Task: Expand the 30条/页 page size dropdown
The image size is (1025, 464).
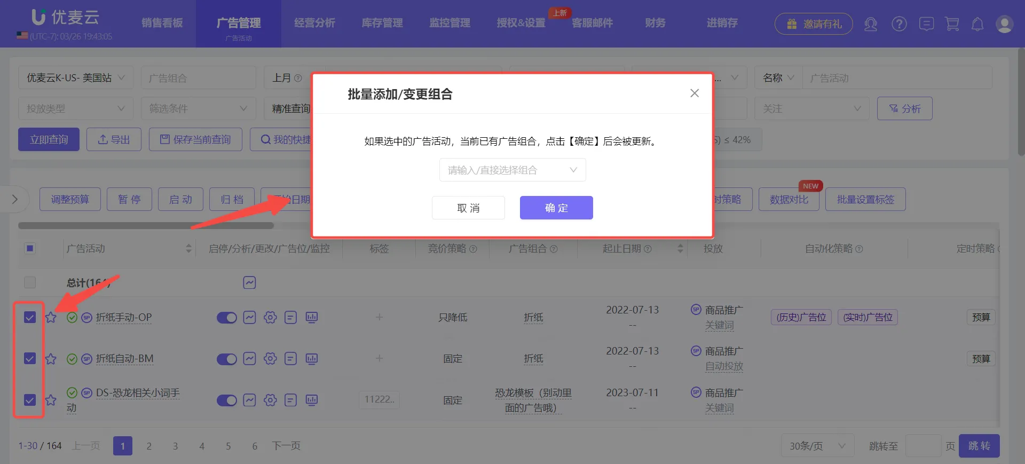Action: click(x=818, y=446)
